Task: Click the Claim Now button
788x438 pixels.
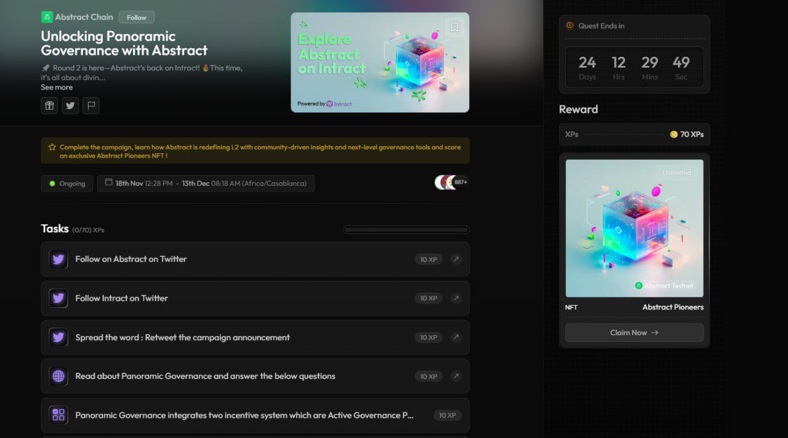Action: [634, 333]
